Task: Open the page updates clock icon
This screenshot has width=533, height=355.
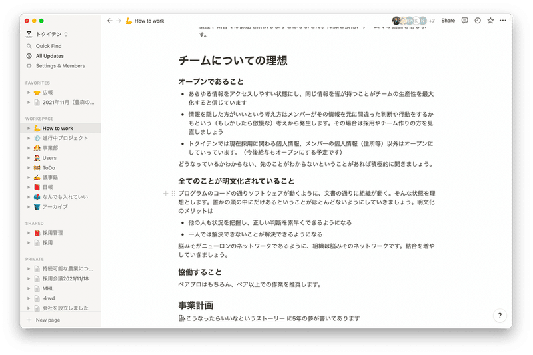Action: tap(478, 21)
